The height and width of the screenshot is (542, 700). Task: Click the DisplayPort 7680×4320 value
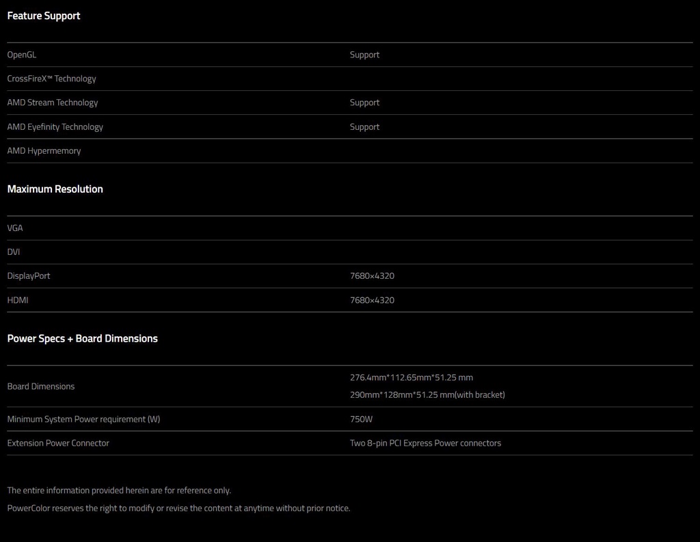tap(372, 276)
